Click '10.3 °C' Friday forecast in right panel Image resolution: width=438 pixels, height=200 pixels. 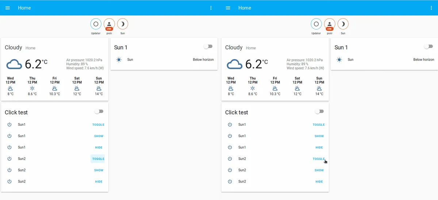[275, 94]
